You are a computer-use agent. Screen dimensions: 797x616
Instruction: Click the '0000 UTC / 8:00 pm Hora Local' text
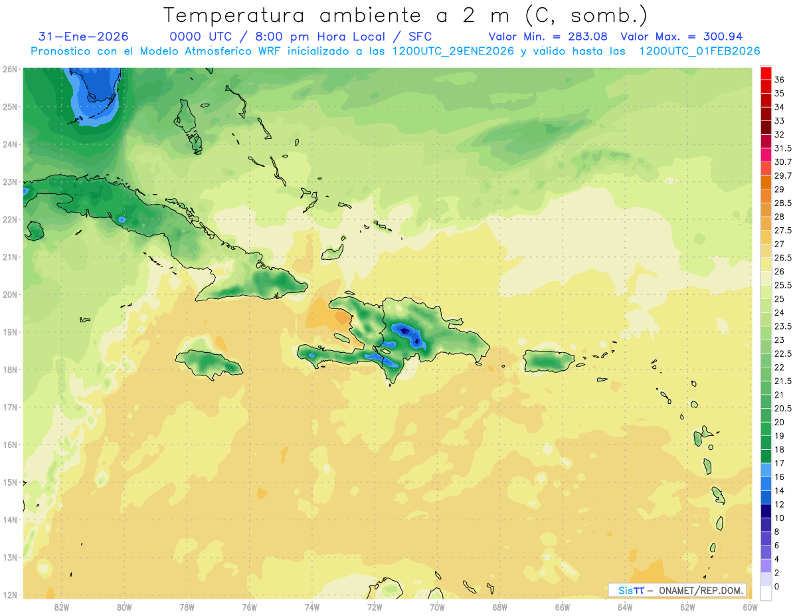(x=279, y=37)
